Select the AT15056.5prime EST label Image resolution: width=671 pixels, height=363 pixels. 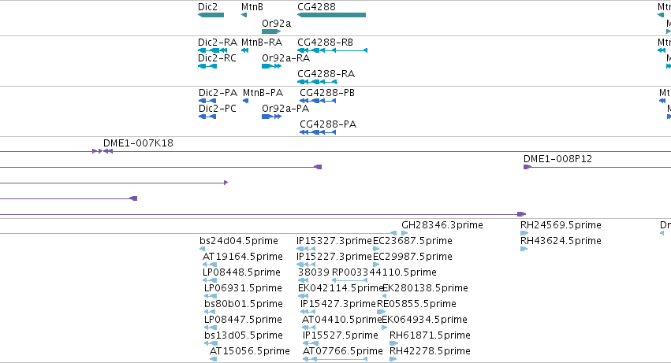(249, 352)
